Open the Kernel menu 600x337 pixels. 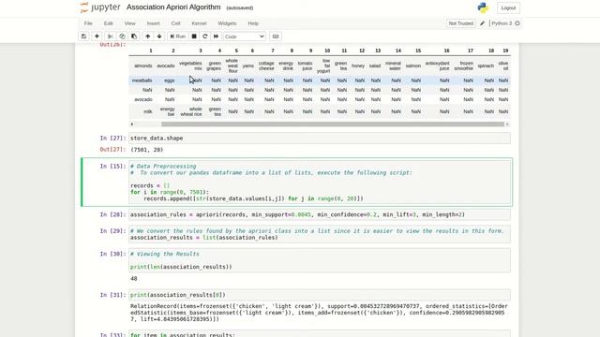199,23
